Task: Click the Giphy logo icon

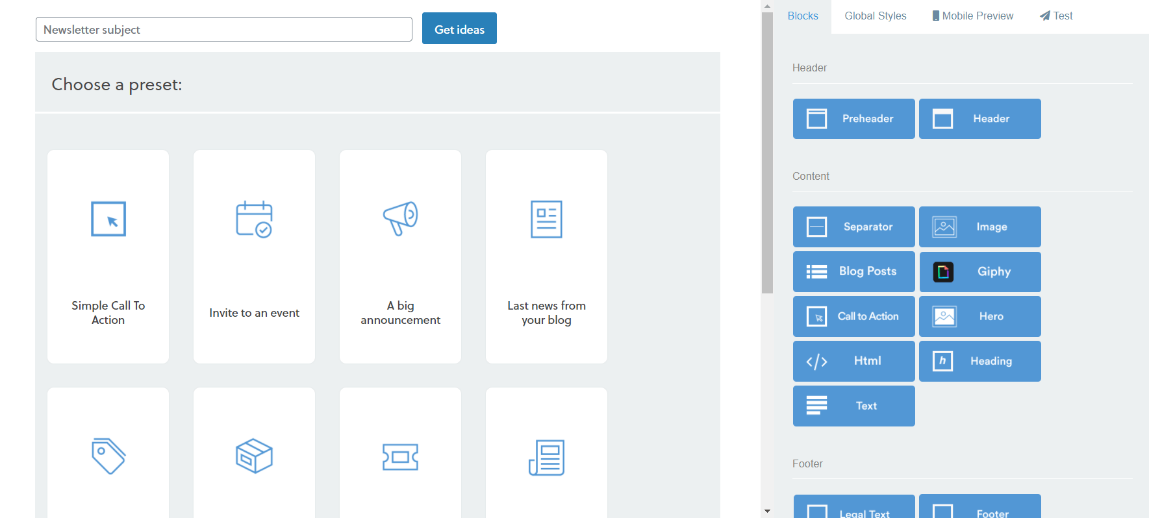Action: click(x=943, y=271)
